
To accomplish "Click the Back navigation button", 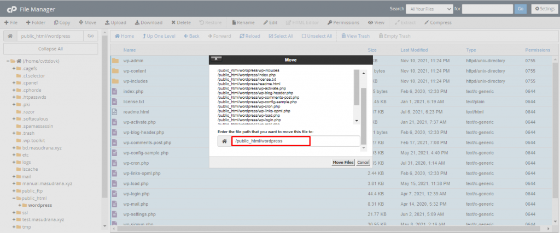I will point(191,36).
